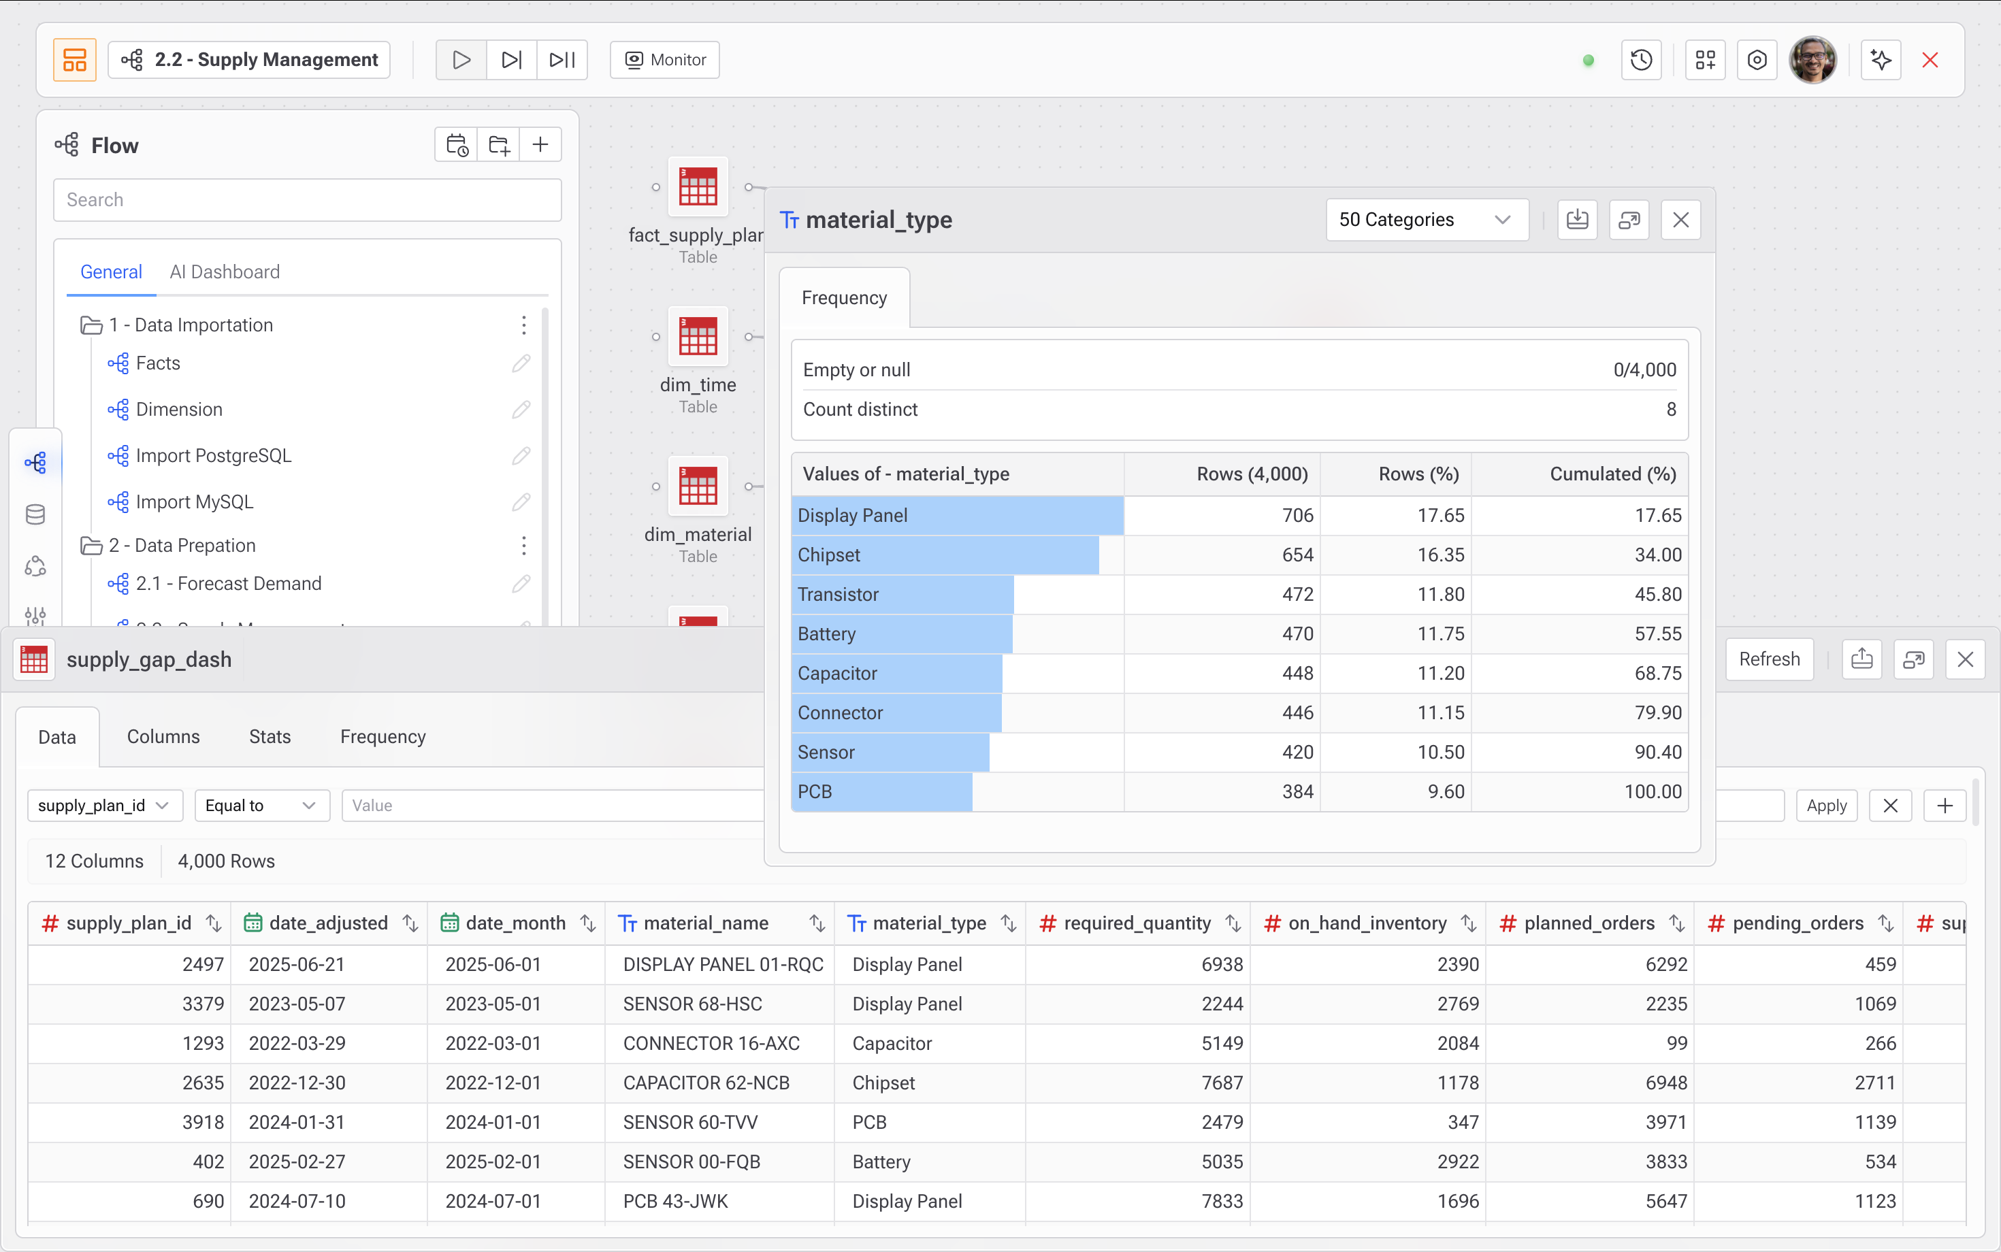2001x1252 pixels.
Task: Click the edit pencil next to Facts
Action: click(x=520, y=363)
